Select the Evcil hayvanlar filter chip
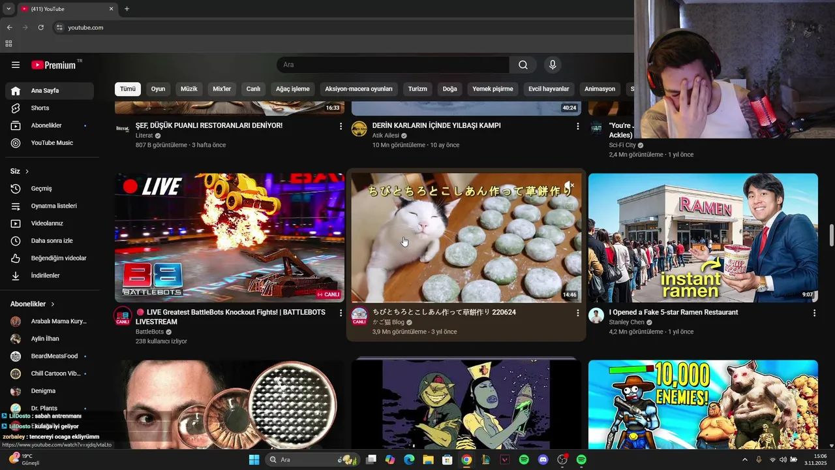Screen dimensions: 835x470 549,89
